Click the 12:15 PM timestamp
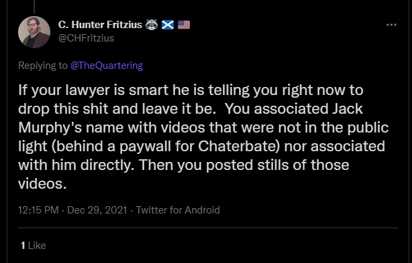Image resolution: width=412 pixels, height=263 pixels. pos(38,210)
